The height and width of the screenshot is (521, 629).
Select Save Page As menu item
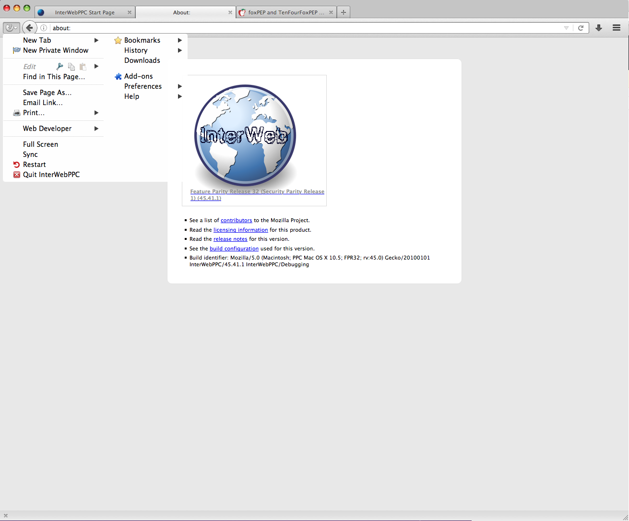53,93
